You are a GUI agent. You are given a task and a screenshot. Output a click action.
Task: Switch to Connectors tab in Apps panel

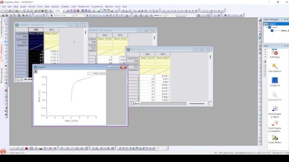click(x=266, y=71)
